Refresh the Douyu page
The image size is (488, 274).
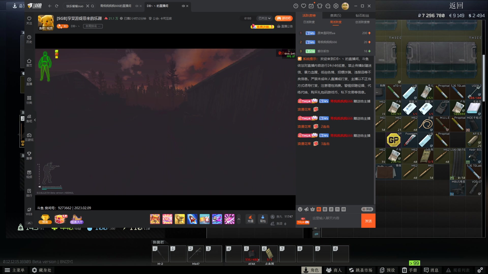(x=57, y=6)
